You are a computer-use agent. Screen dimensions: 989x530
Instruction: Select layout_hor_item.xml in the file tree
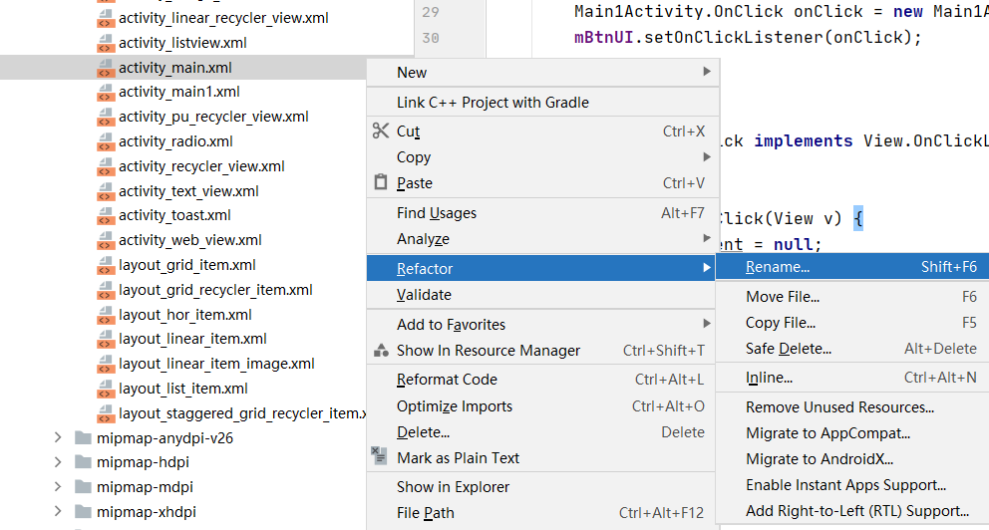tap(184, 315)
